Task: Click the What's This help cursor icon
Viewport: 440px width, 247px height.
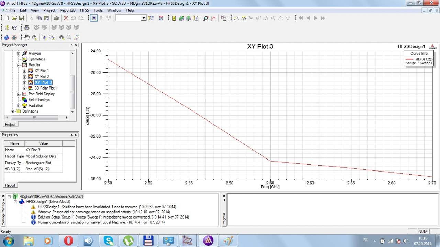Action: click(x=14, y=28)
